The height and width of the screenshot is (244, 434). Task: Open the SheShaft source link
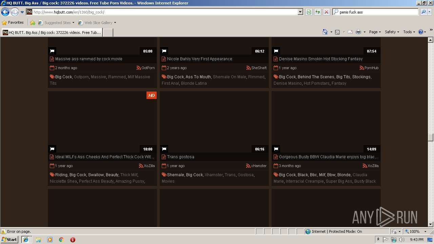[x=256, y=68]
